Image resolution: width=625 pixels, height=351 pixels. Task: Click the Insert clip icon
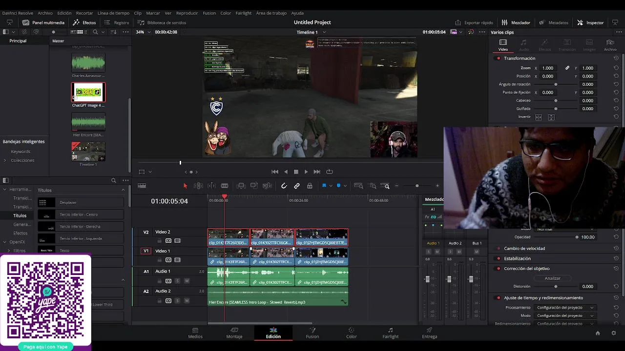click(241, 186)
